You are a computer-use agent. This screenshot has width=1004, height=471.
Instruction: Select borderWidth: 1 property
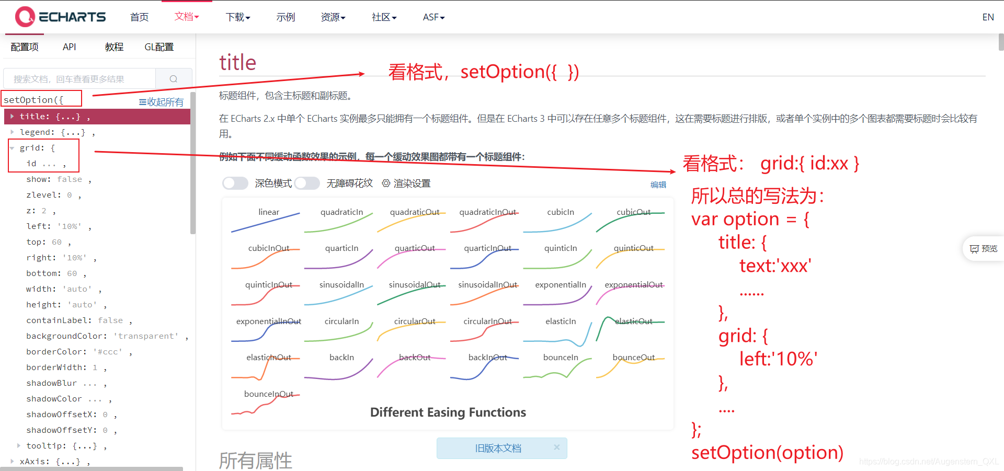(x=66, y=367)
